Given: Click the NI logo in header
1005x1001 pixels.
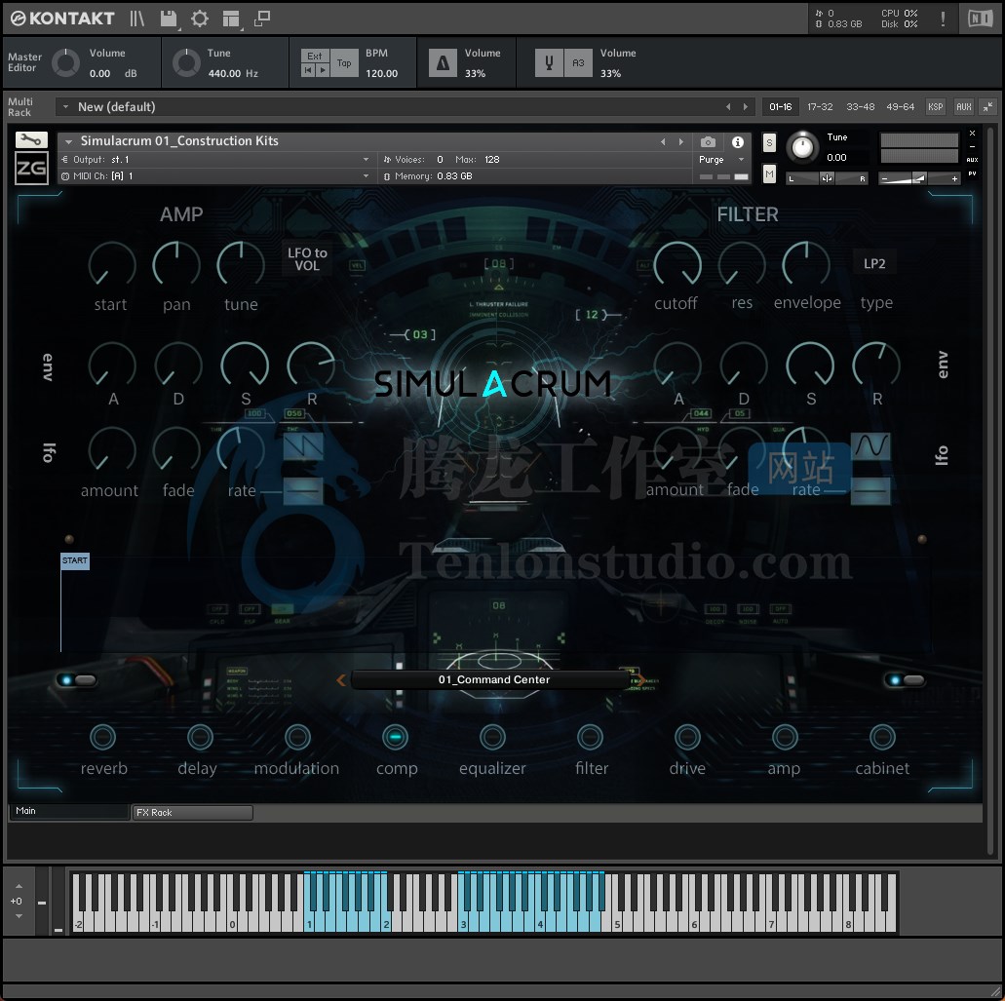Looking at the screenshot, I should tap(980, 19).
